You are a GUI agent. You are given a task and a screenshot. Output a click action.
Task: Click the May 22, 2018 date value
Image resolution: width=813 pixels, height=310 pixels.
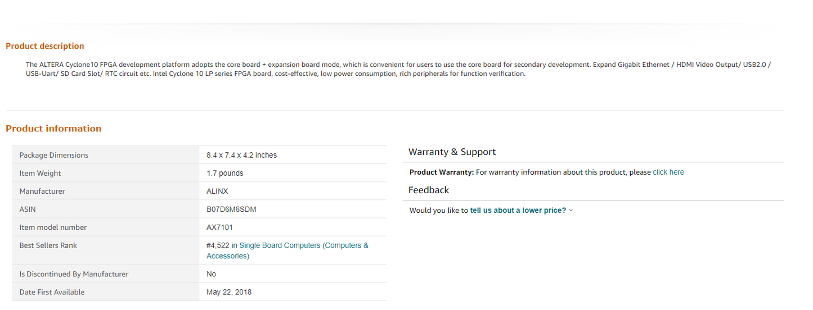[229, 292]
